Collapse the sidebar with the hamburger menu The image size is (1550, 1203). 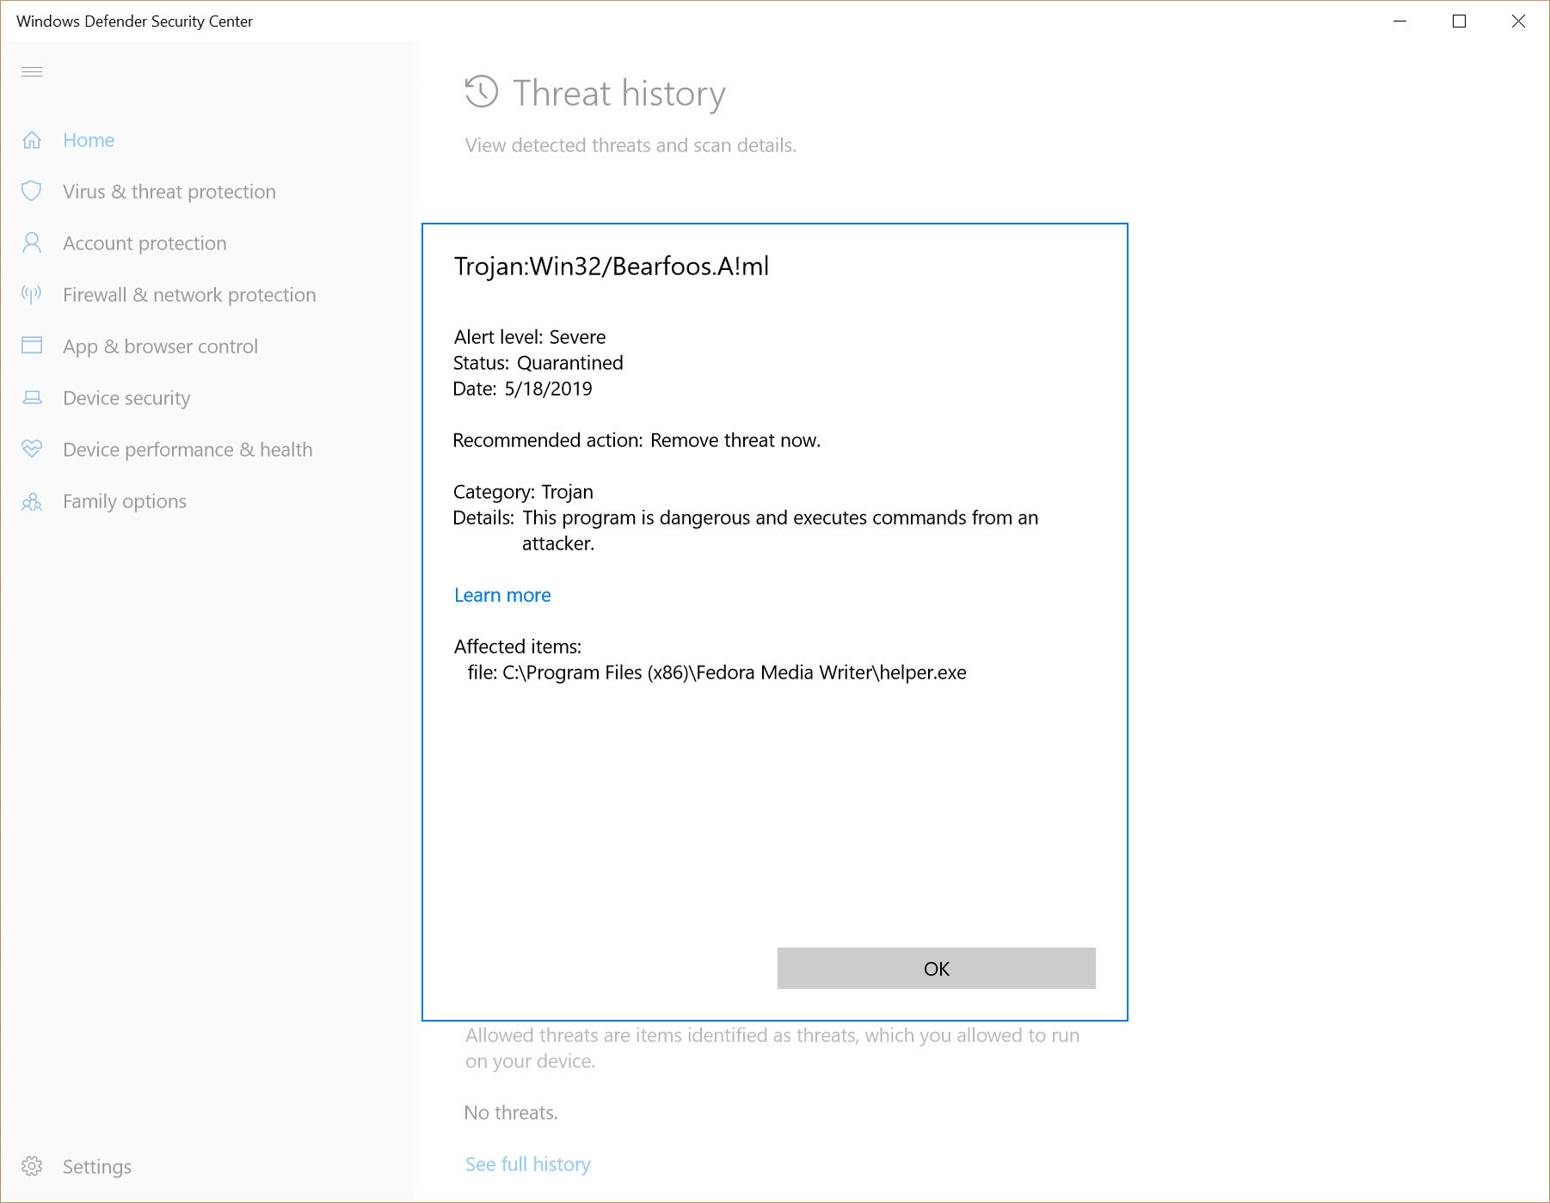pyautogui.click(x=32, y=72)
